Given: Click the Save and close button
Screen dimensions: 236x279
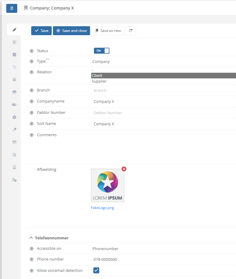Looking at the screenshot, I should tap(71, 31).
